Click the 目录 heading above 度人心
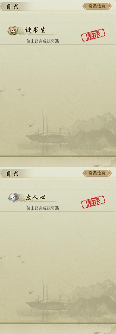The image size is (116, 334). tap(13, 174)
